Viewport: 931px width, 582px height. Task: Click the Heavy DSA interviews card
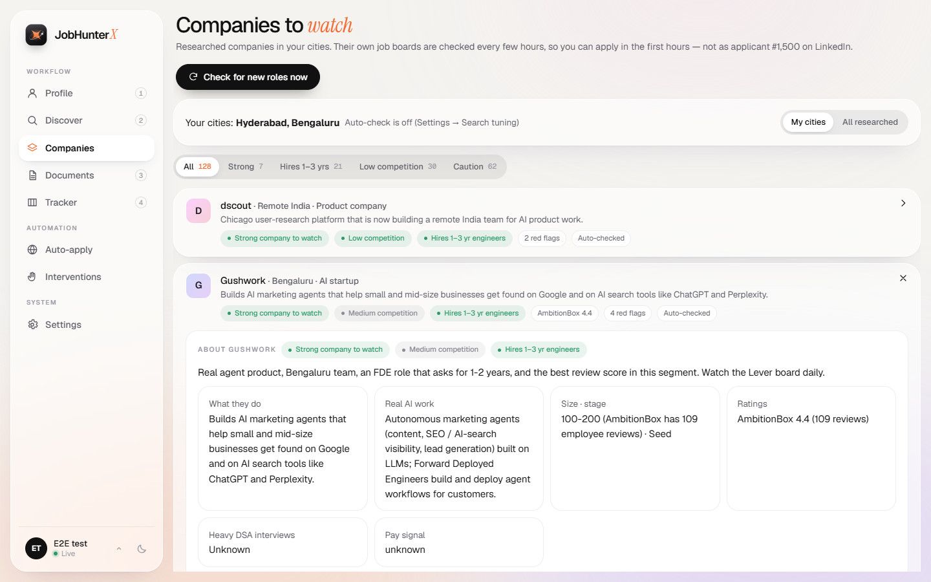[283, 542]
